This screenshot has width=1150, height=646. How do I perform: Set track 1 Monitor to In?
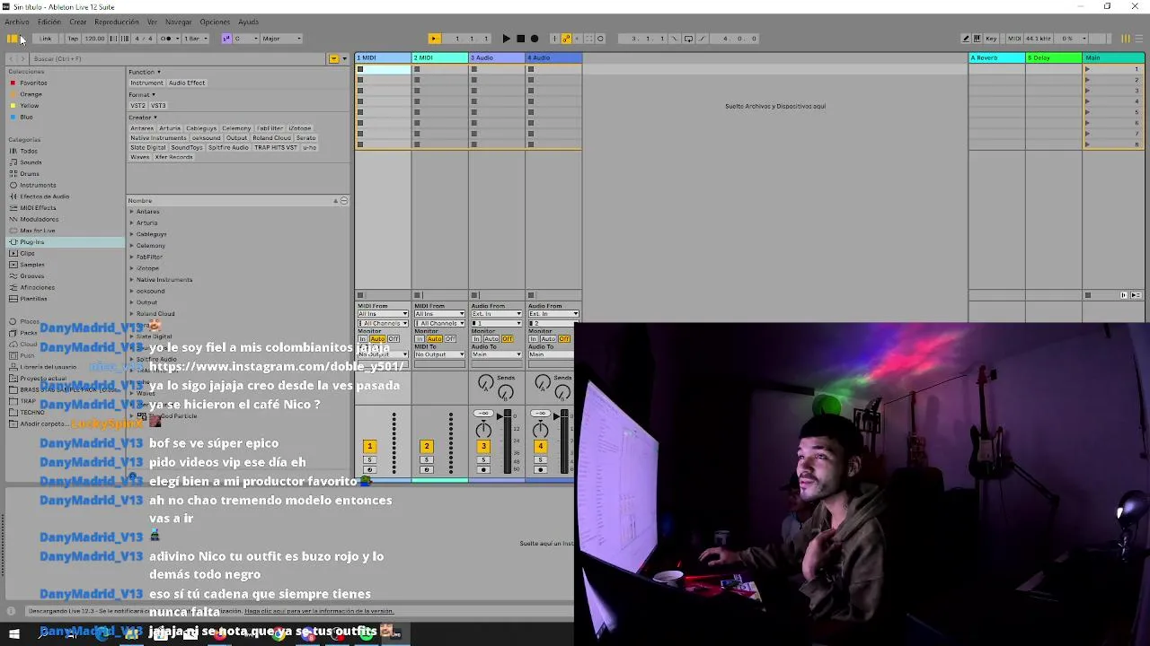point(363,339)
